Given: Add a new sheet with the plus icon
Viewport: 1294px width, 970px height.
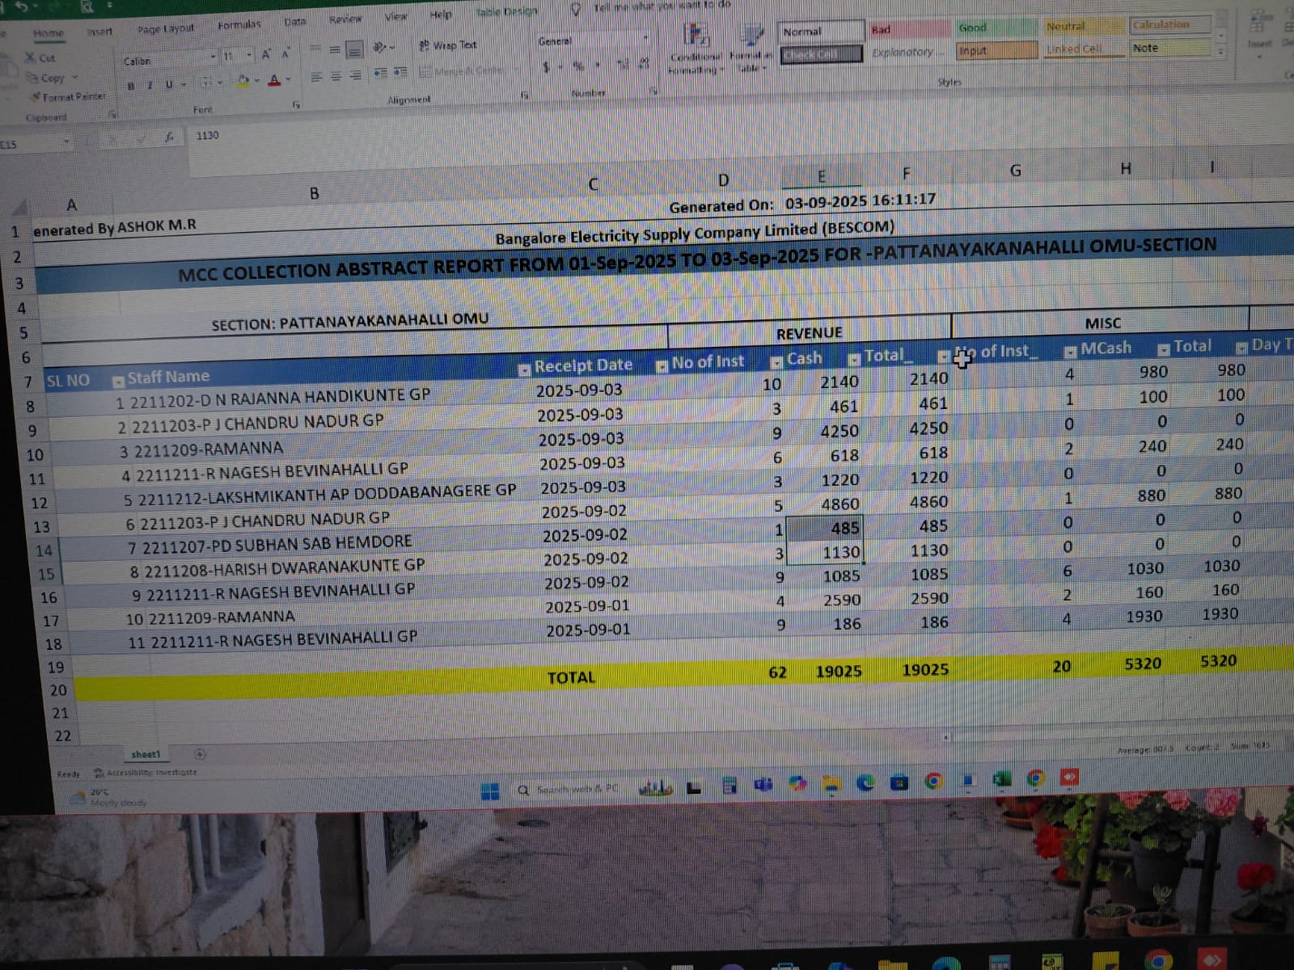Looking at the screenshot, I should [x=200, y=754].
